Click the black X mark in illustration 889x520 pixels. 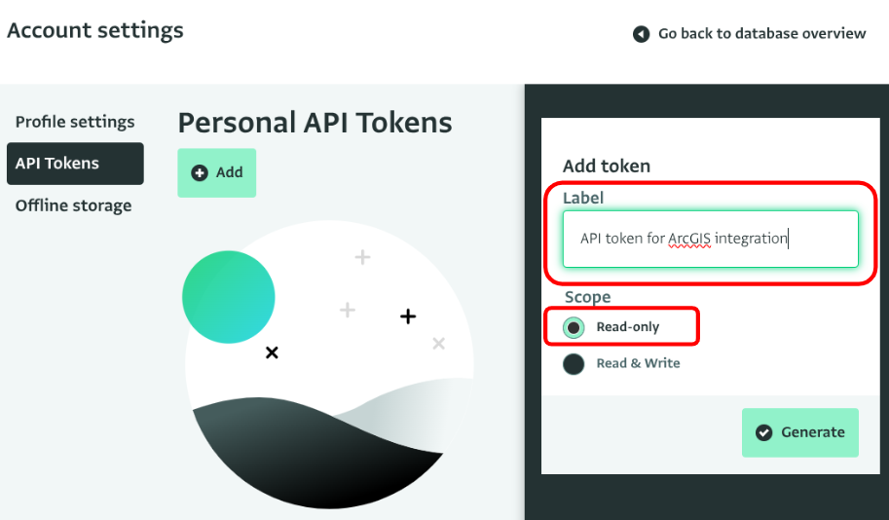(272, 353)
